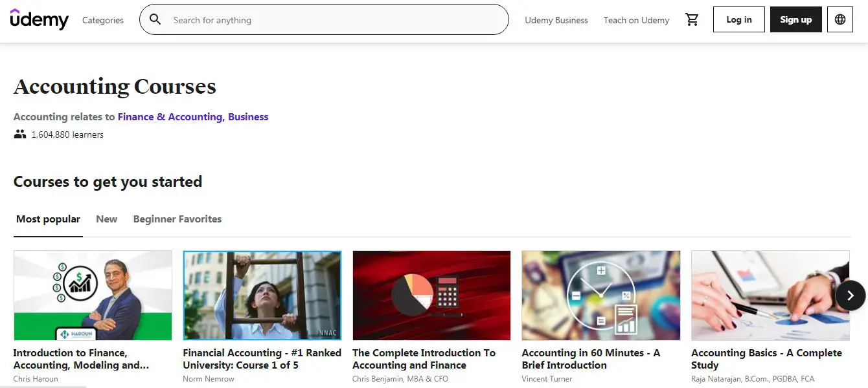This screenshot has height=388, width=868.
Task: Switch to the Beginner Favorites tab
Action: (x=177, y=219)
